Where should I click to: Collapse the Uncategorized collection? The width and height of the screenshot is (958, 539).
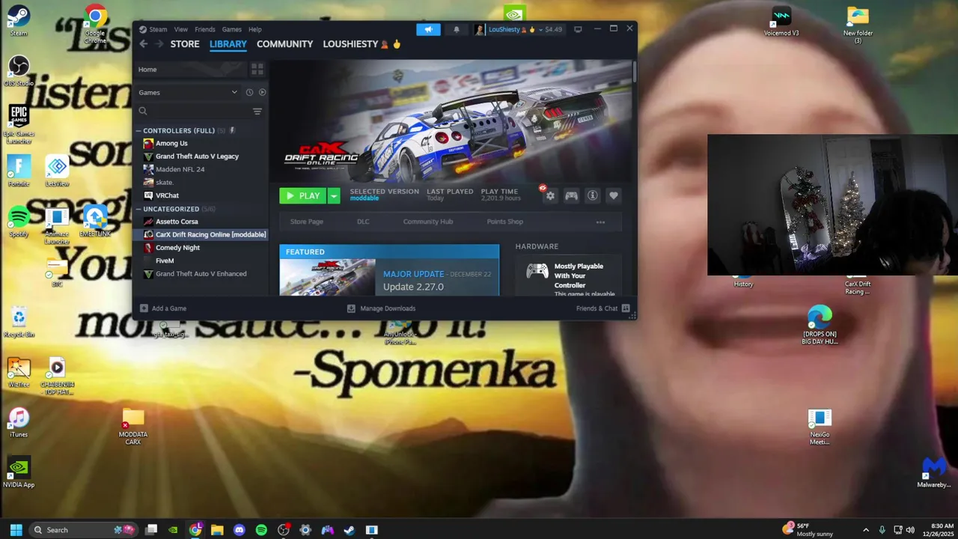tap(138, 209)
